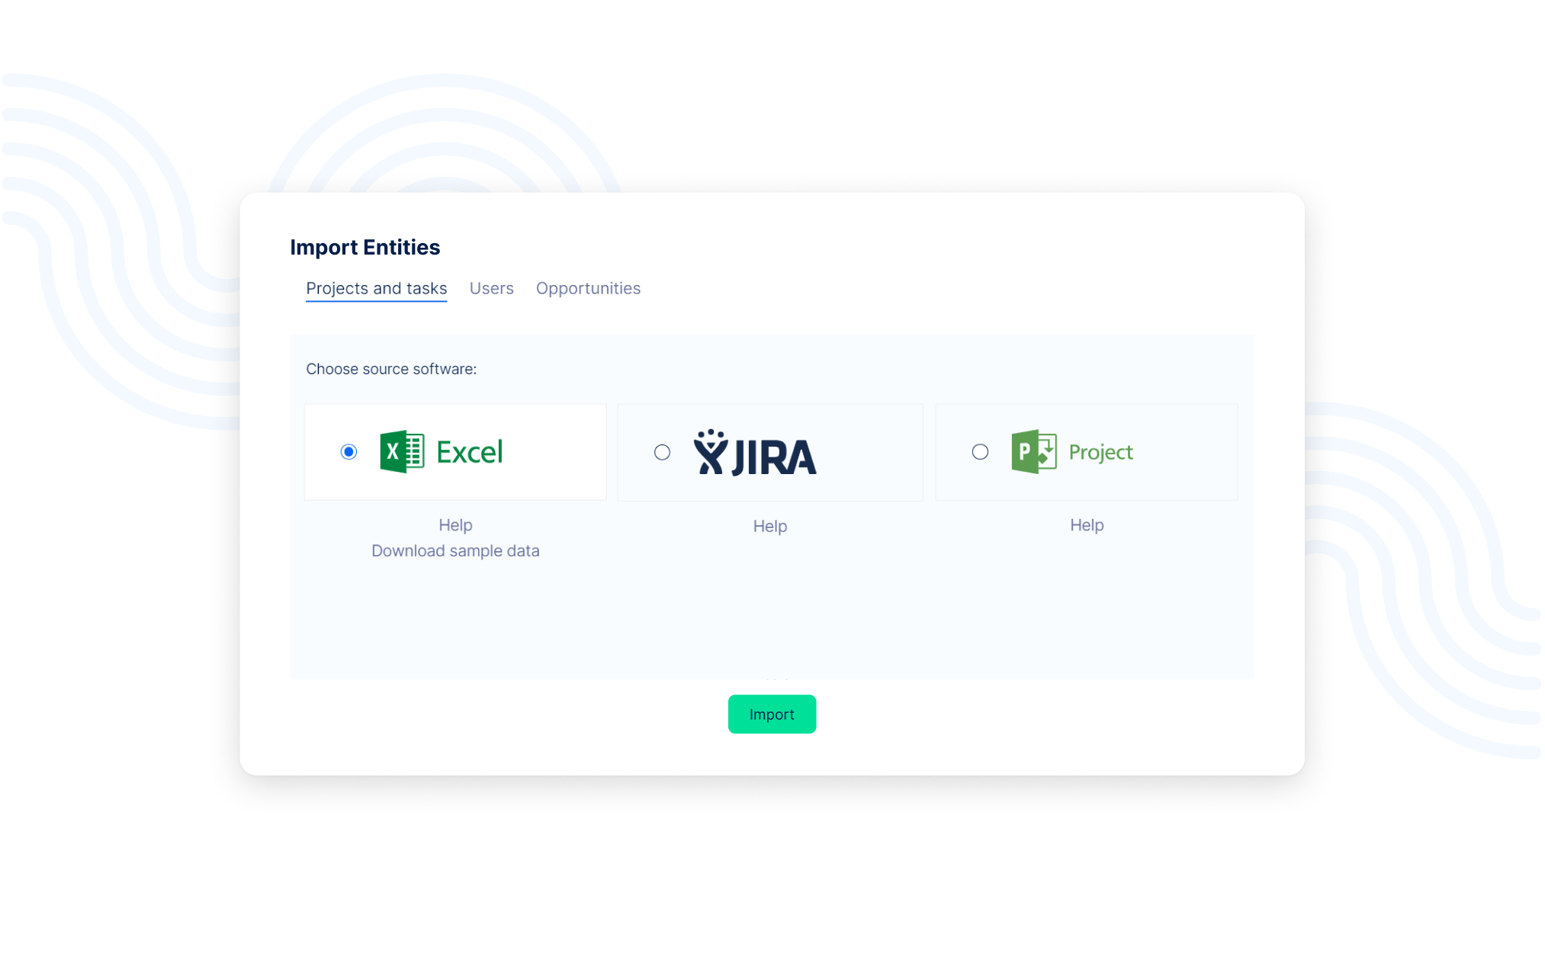1545x968 pixels.
Task: Open the Help link under JIRA
Action: click(769, 527)
